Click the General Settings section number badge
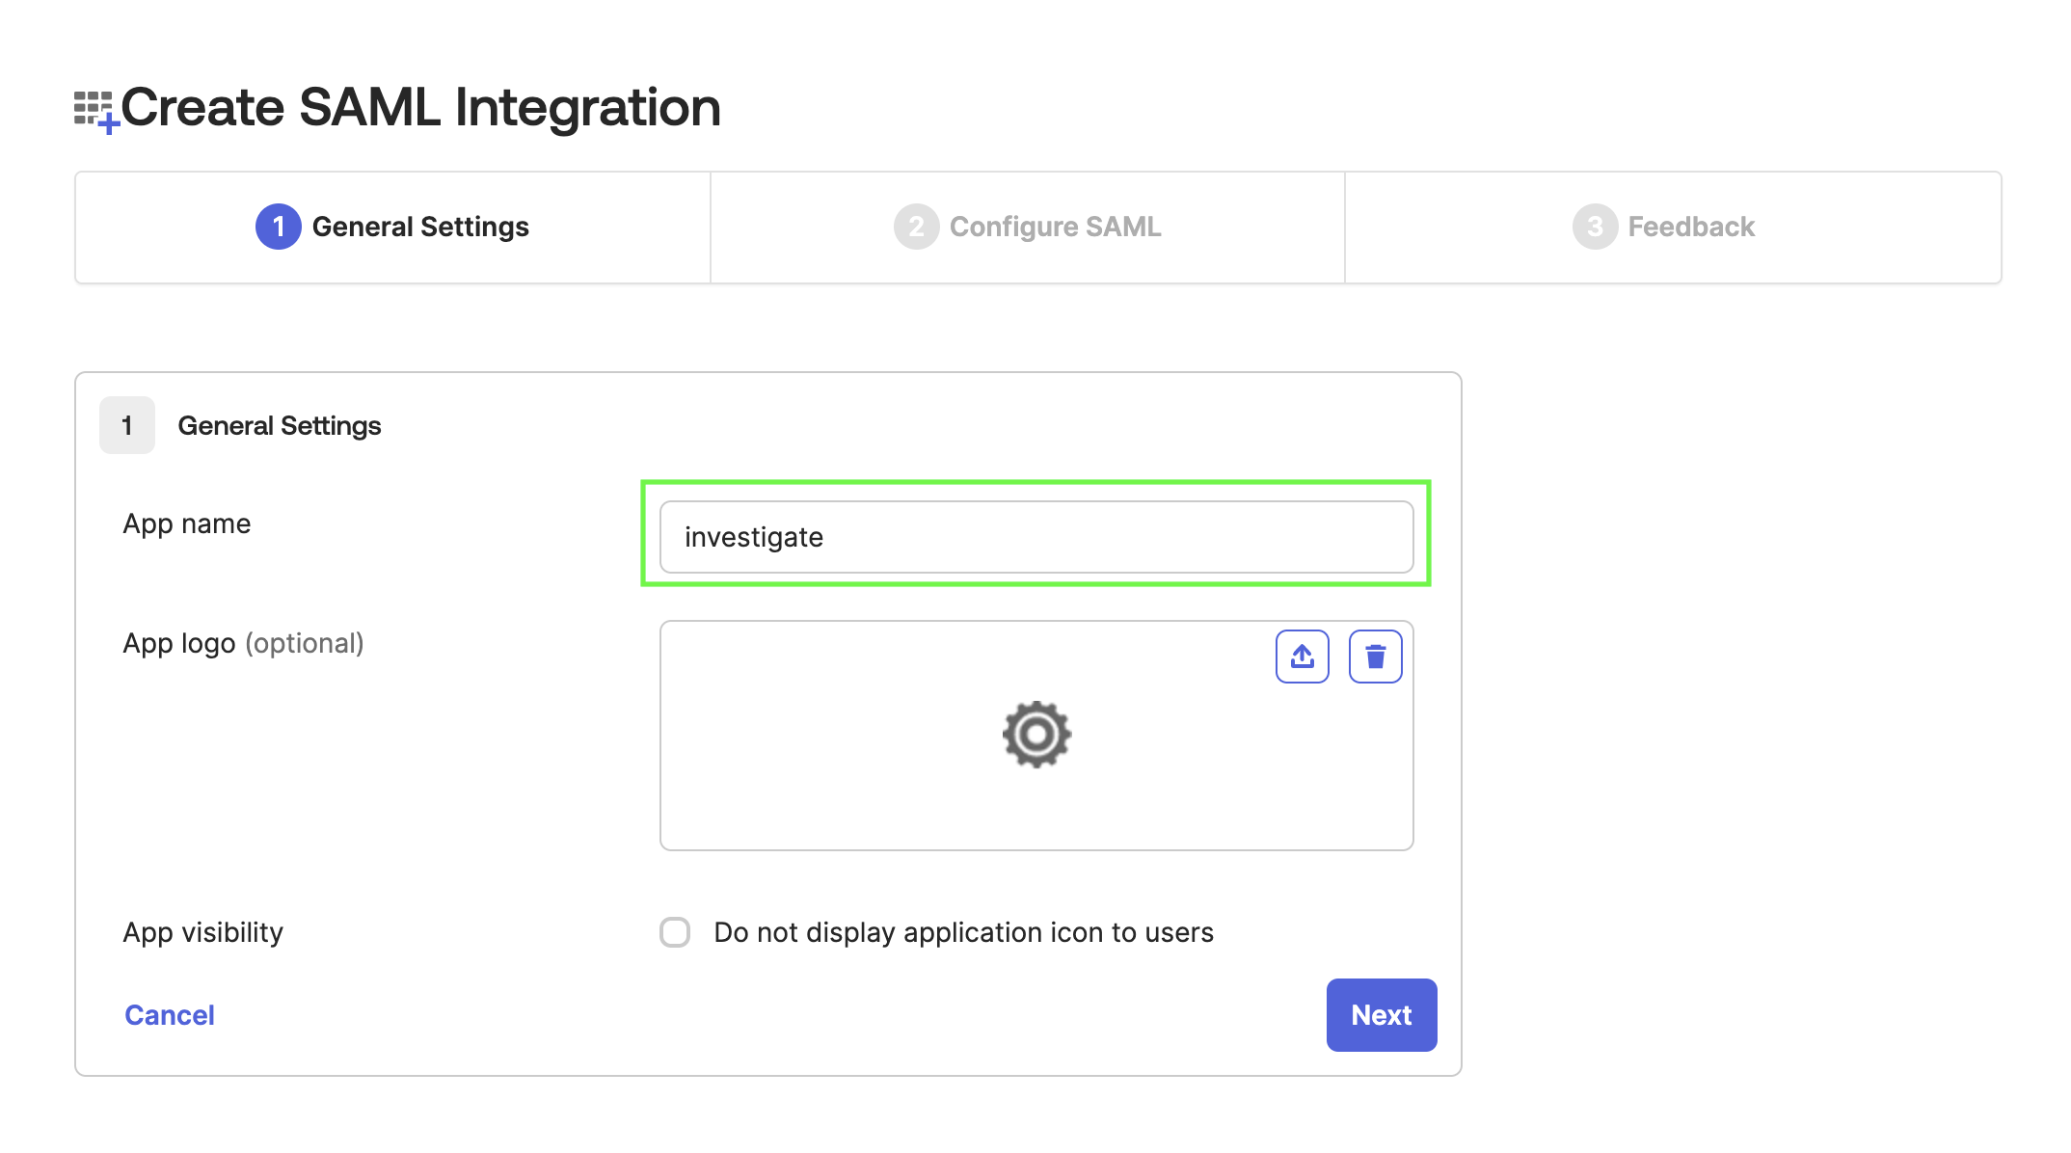The image size is (2071, 1153). pyautogui.click(x=126, y=424)
